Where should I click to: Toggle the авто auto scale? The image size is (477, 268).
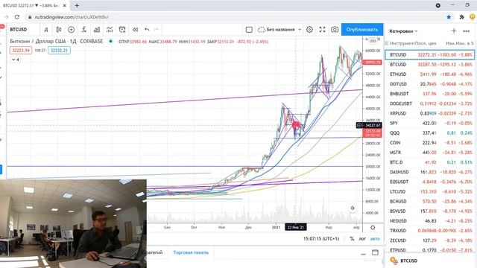[375, 239]
